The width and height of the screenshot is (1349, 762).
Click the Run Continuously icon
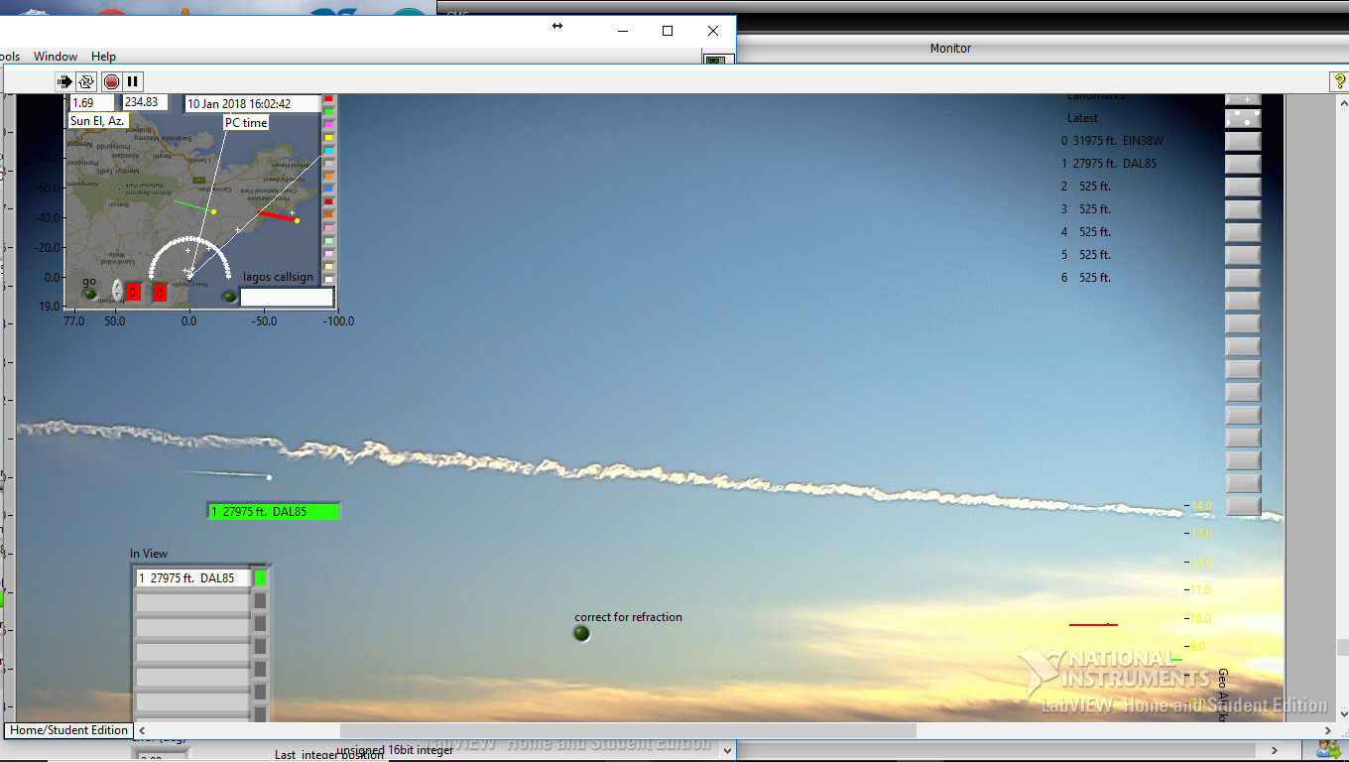point(86,81)
